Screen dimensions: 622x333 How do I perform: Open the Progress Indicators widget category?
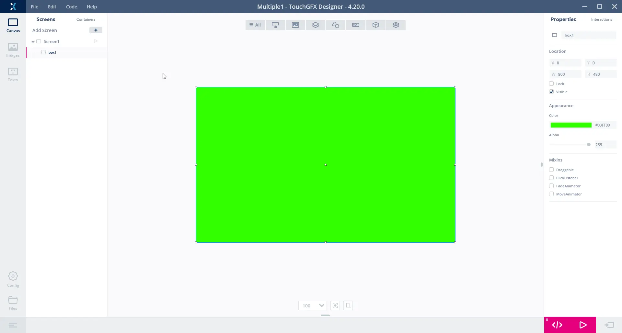pyautogui.click(x=355, y=25)
